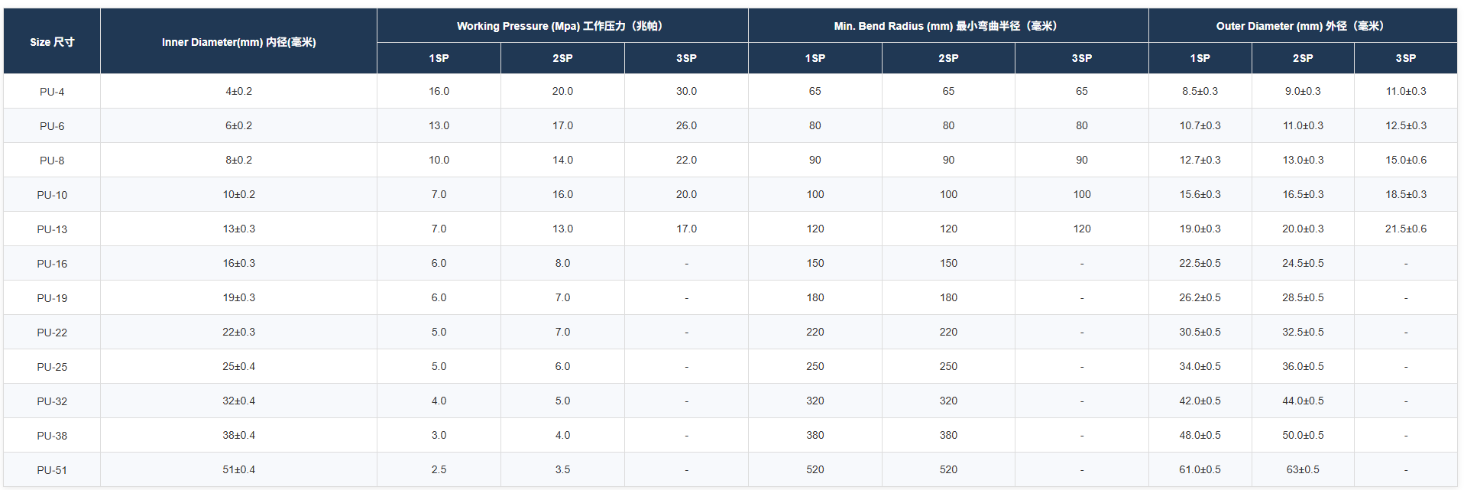
Task: Click the PU-10 size cell
Action: (x=52, y=195)
